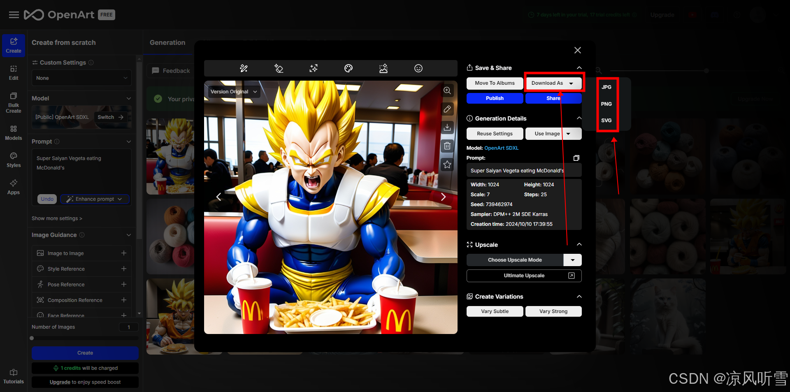
Task: Adjust Number of Images slider
Action: (x=32, y=339)
